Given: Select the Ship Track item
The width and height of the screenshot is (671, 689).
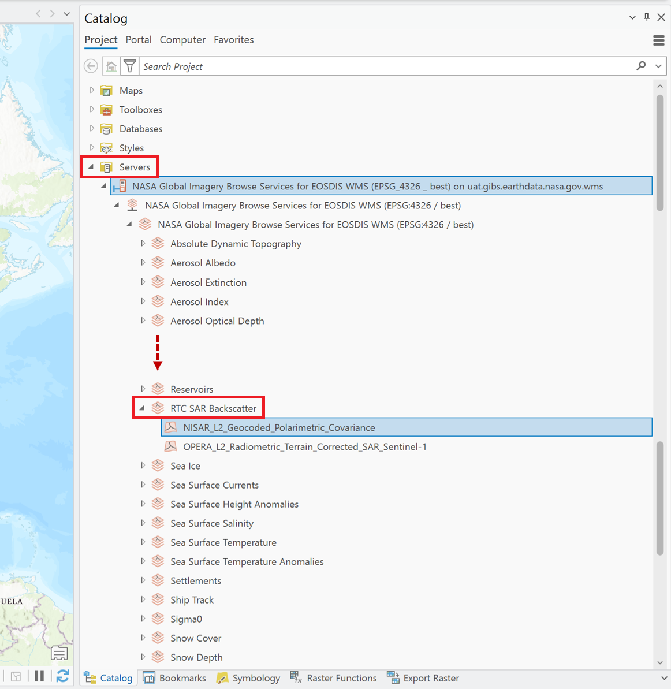Looking at the screenshot, I should 192,600.
